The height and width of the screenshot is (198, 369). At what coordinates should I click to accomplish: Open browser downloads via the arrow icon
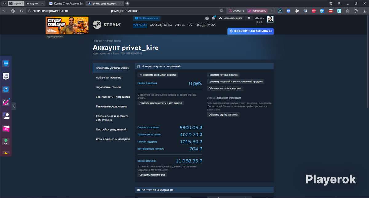pyautogui.click(x=364, y=11)
